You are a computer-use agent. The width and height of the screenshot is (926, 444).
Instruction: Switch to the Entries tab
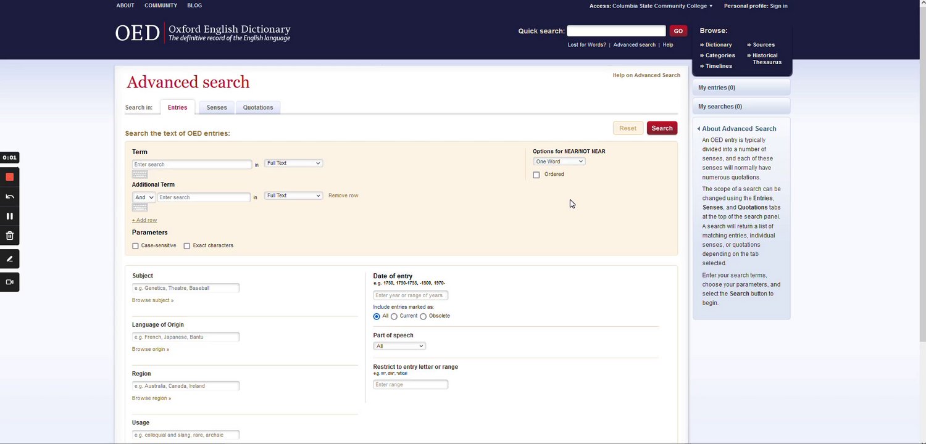[177, 107]
